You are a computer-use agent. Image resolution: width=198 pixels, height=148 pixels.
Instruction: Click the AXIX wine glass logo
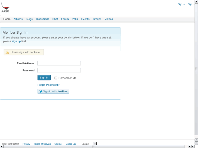click(5, 7)
